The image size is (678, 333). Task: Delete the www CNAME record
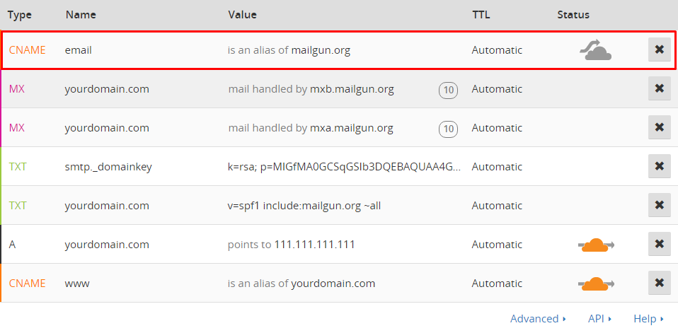tap(660, 283)
